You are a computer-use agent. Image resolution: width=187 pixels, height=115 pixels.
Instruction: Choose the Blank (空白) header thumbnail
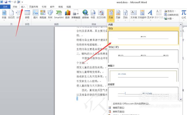click(143, 38)
